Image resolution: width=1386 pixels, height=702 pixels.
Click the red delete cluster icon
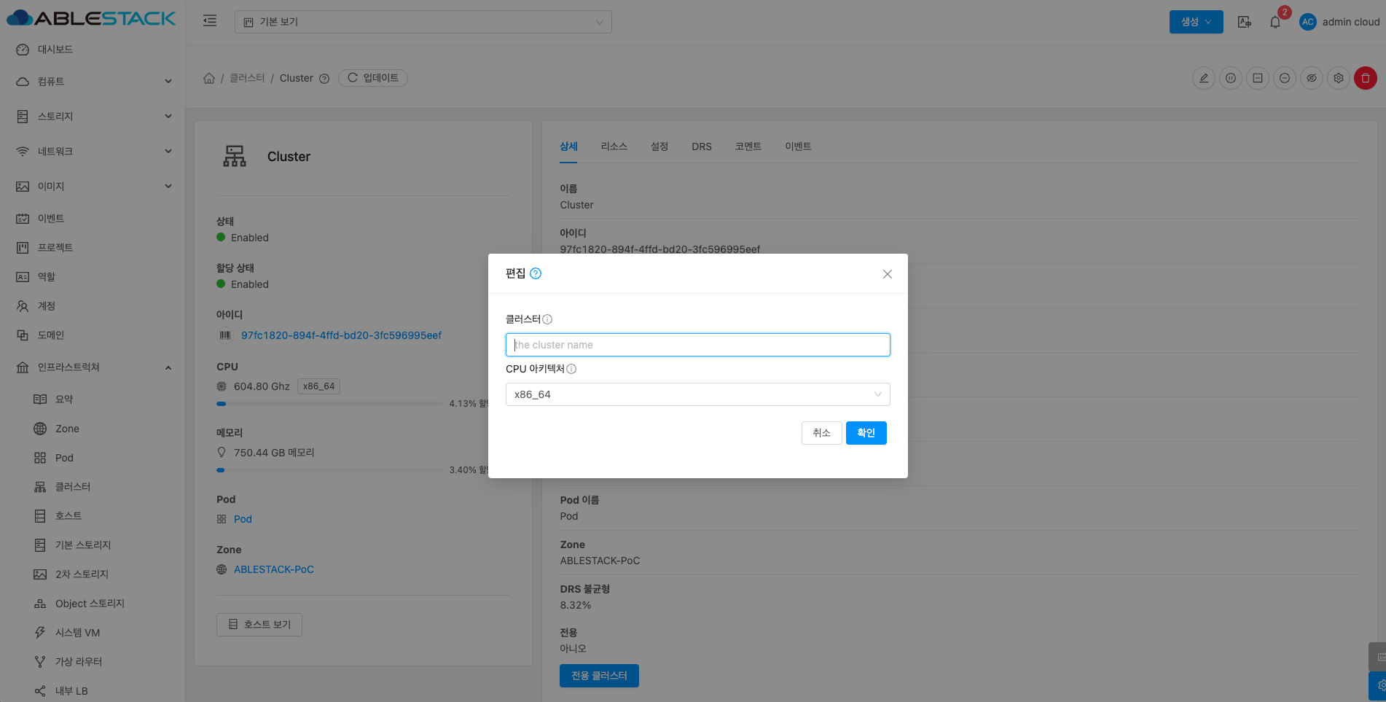(1365, 78)
